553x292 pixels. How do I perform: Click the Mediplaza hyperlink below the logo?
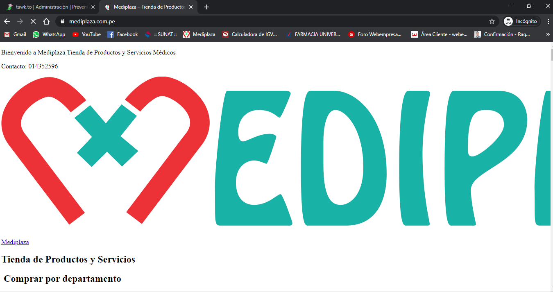15,242
